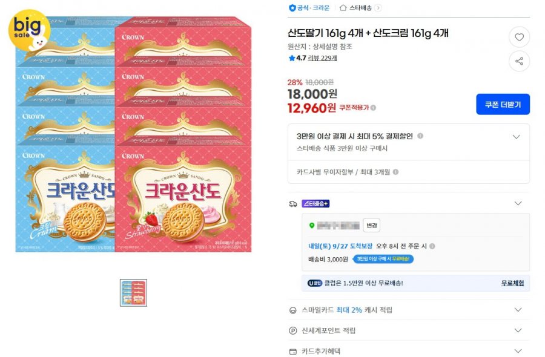
Task: Show info icon beside 5% 결제할인
Action: [x=420, y=136]
